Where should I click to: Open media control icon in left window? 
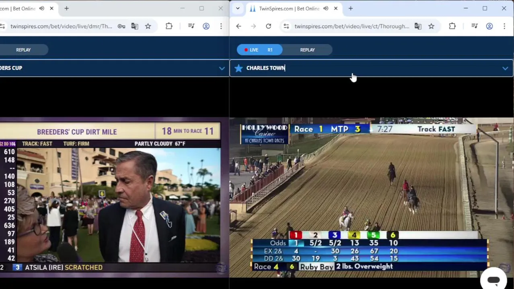tap(191, 26)
